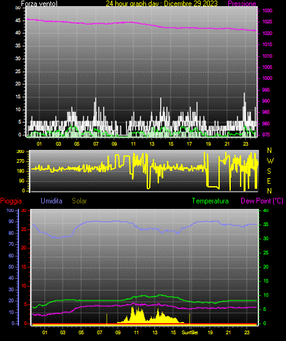
Task: Click the 'S' compass letter
Action: [269, 171]
